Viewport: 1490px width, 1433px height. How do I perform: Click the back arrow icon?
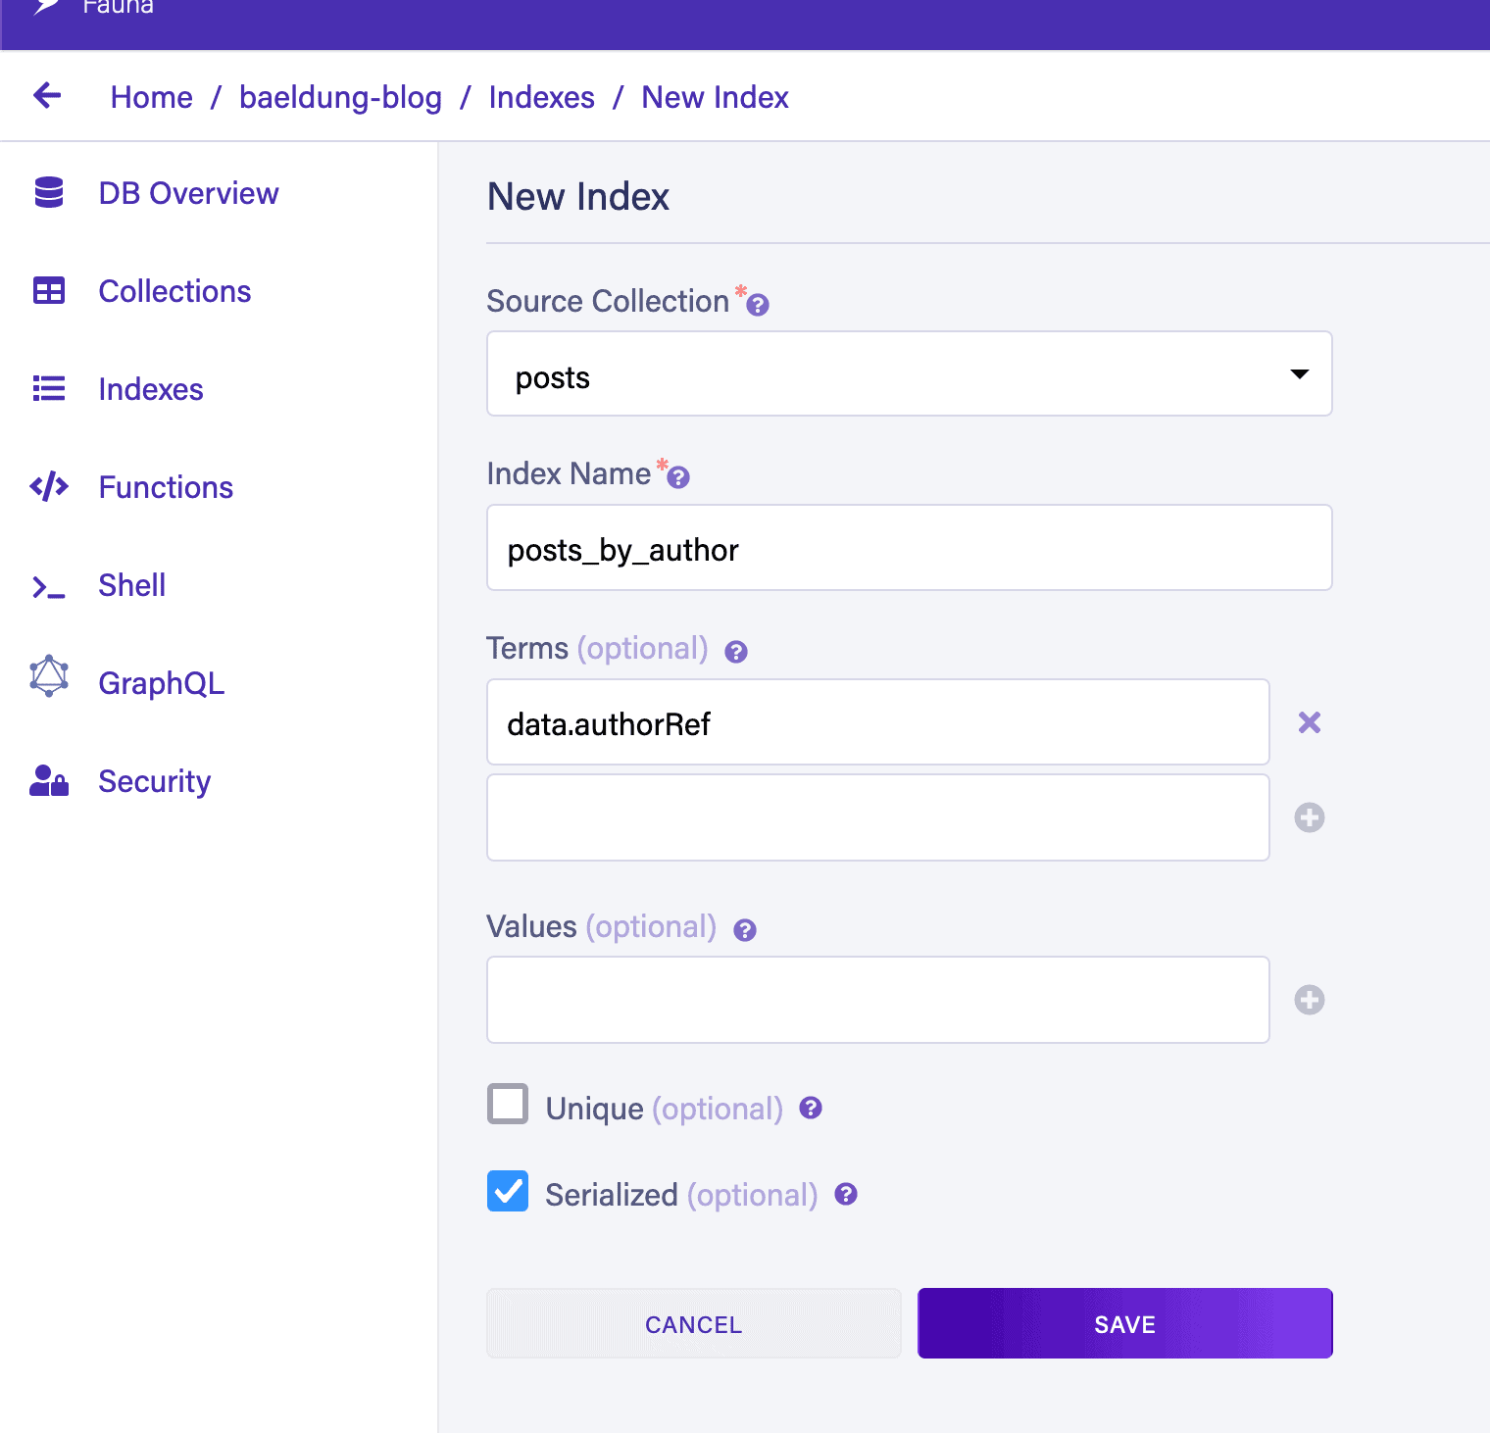(47, 96)
